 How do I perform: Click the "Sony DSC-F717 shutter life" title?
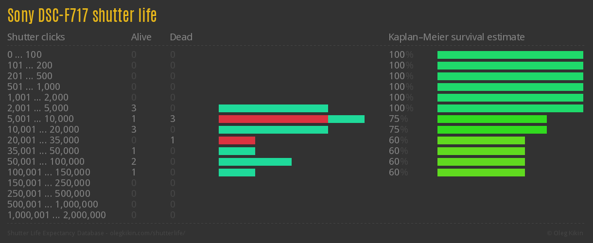click(82, 16)
